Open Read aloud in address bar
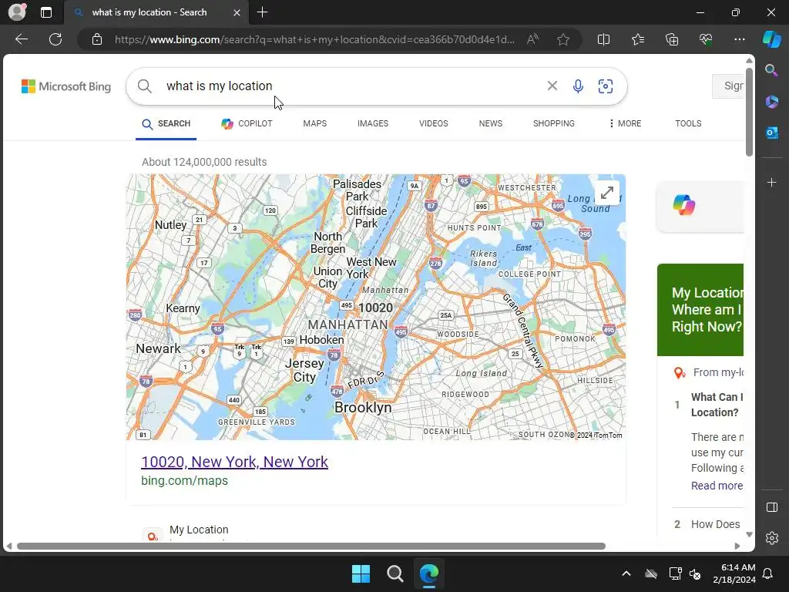The image size is (789, 592). tap(532, 39)
